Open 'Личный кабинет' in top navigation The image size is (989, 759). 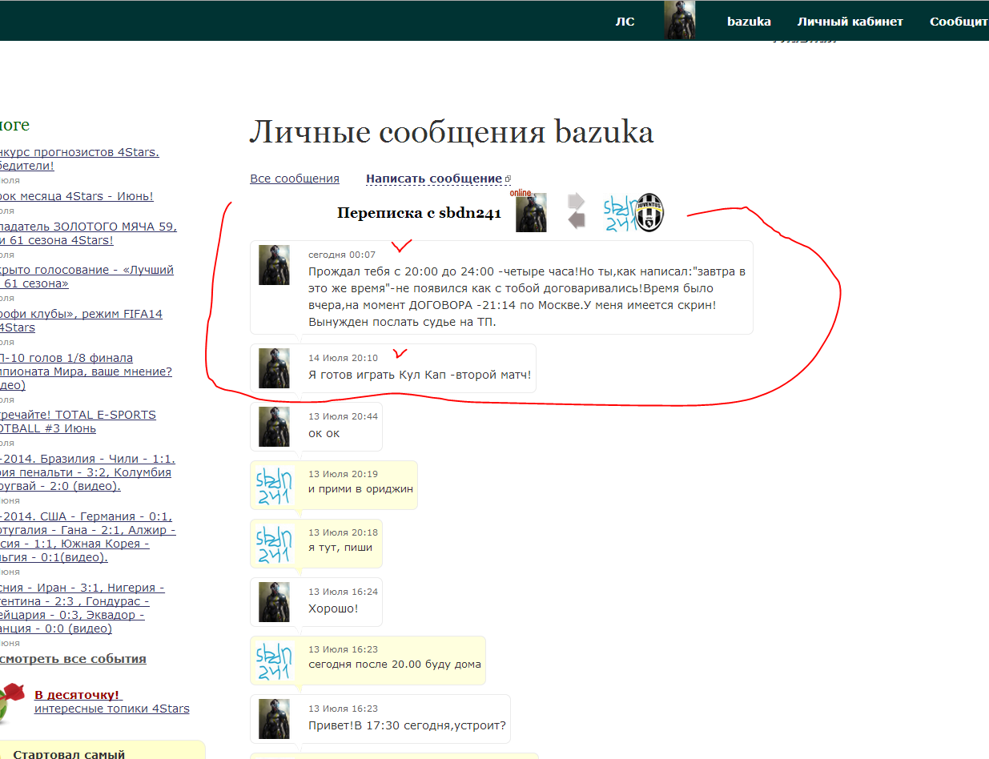pos(850,22)
